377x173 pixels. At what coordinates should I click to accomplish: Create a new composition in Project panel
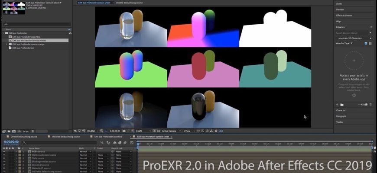(x=14, y=131)
